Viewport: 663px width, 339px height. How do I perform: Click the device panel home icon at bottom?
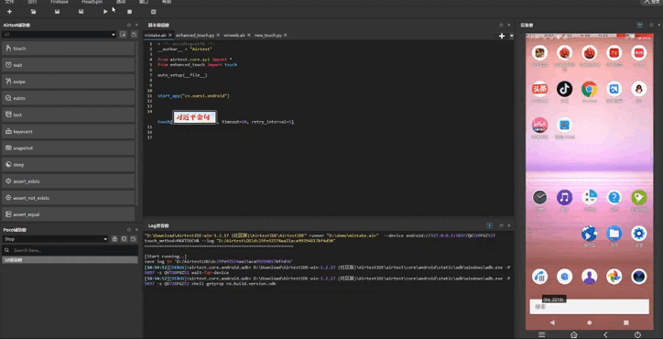pyautogui.click(x=574, y=334)
